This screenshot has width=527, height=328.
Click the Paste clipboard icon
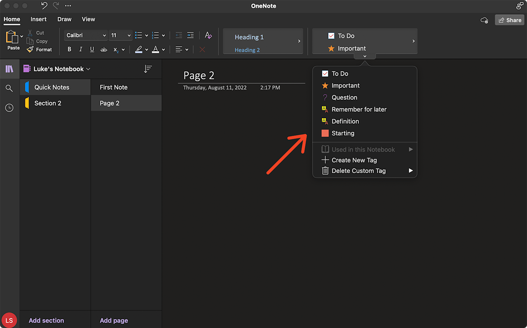click(12, 37)
